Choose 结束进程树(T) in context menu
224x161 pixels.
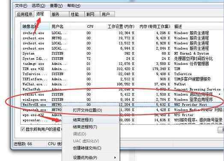pyautogui.click(x=85, y=127)
